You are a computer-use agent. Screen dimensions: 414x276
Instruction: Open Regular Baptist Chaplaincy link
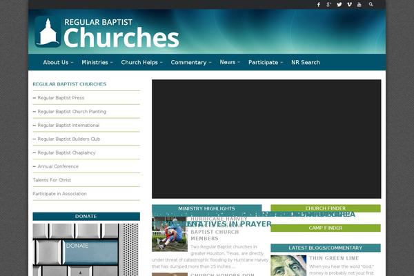tap(66, 152)
